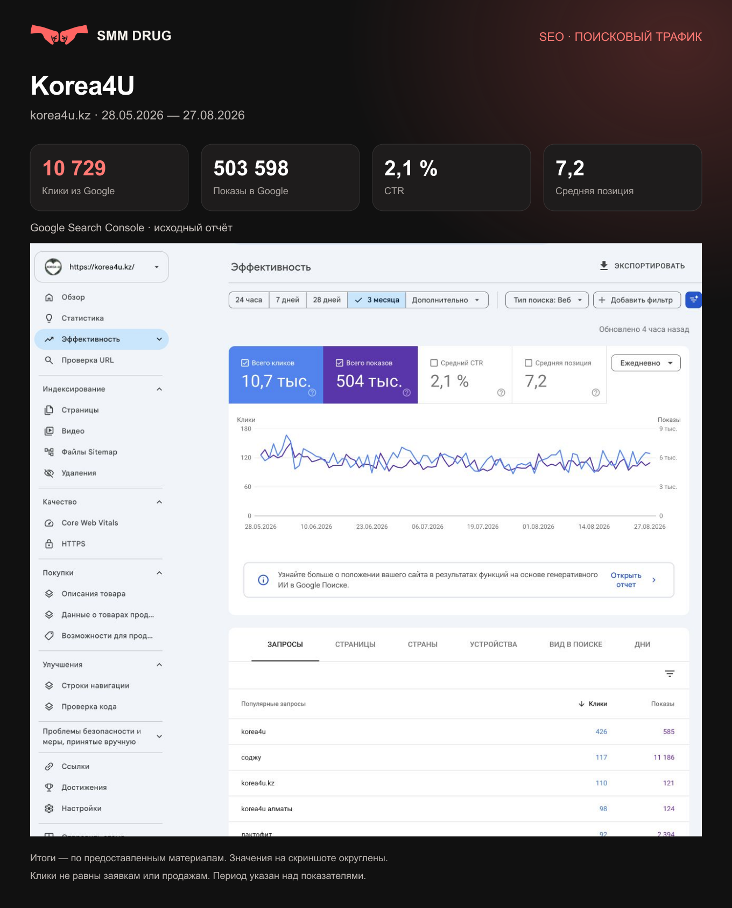The image size is (732, 908).
Task: Click the Открыть отчет link
Action: (626, 580)
